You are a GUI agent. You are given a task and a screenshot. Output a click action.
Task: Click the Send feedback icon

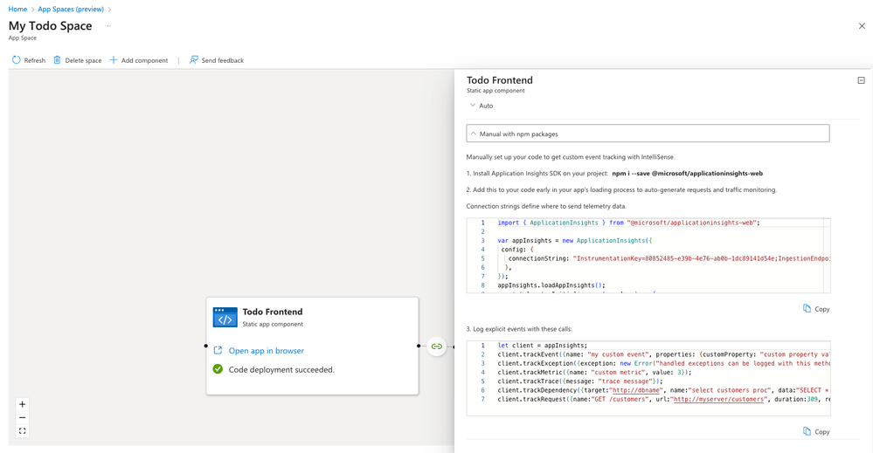194,60
